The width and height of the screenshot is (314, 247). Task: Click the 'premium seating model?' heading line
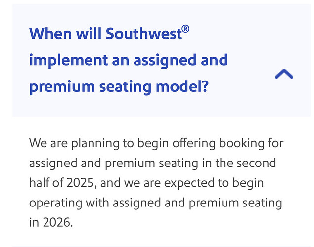coord(119,87)
